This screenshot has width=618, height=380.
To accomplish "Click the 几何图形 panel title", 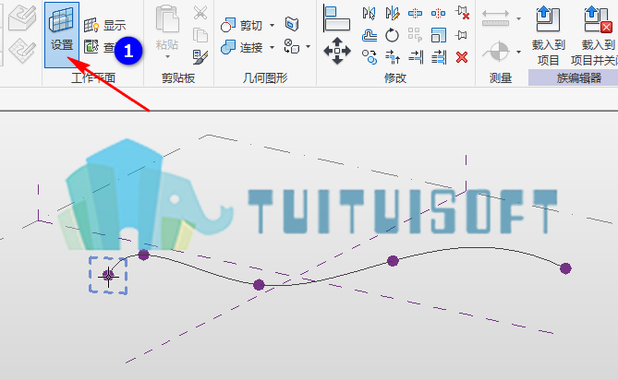I will [265, 77].
